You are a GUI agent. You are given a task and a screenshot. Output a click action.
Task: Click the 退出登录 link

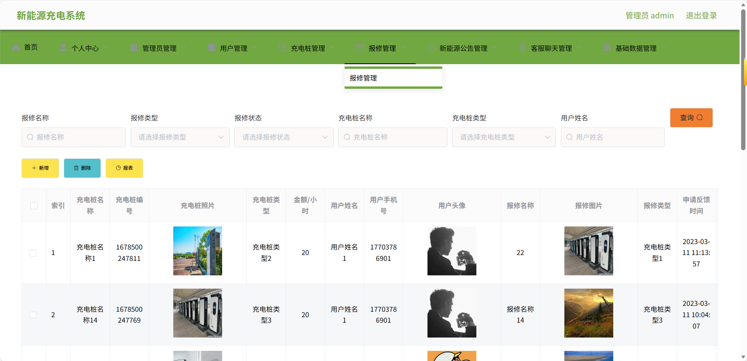tap(701, 16)
